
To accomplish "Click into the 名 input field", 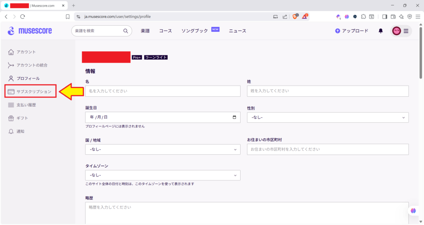I will [x=163, y=91].
